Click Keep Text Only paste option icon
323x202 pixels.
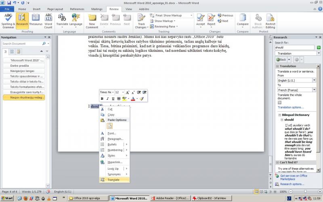click(109, 126)
